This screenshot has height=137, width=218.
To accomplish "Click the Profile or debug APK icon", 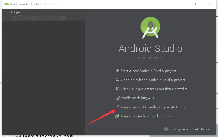I will pos(117,98).
